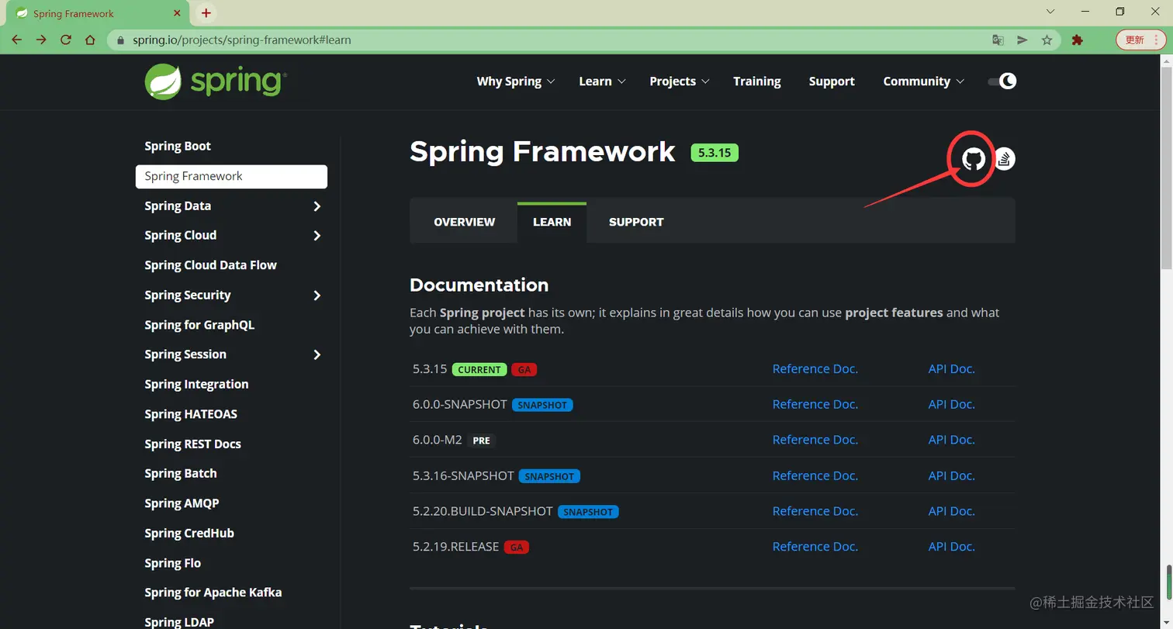
Task: Open the Projects dropdown menu
Action: [x=680, y=81]
